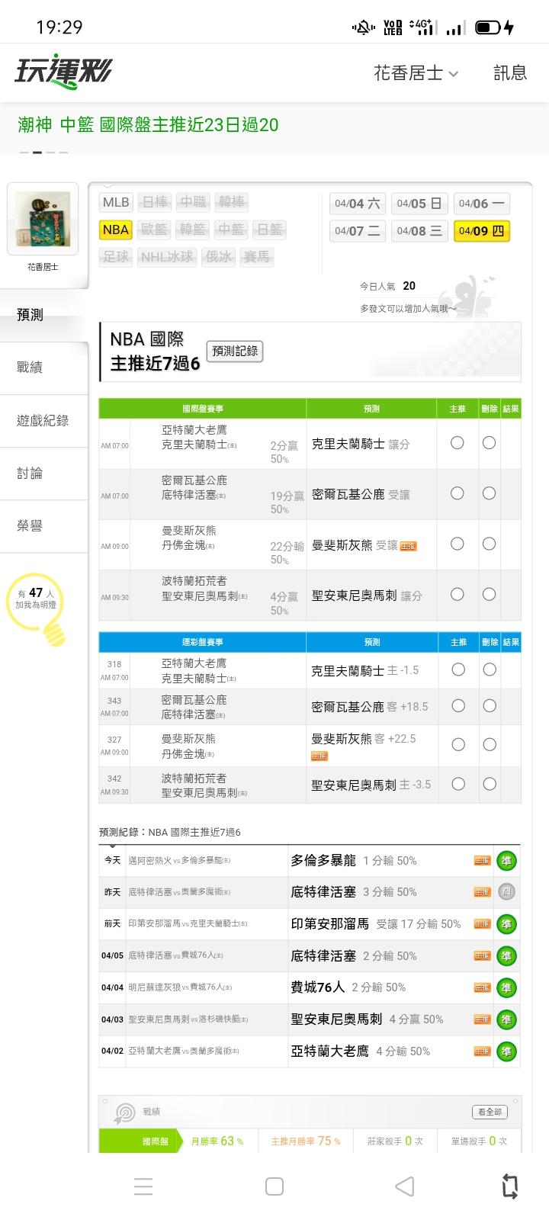The height and width of the screenshot is (1220, 549).
Task: Select 刪除 radio for 密爾瓦基公鹿 受讓
Action: click(489, 493)
